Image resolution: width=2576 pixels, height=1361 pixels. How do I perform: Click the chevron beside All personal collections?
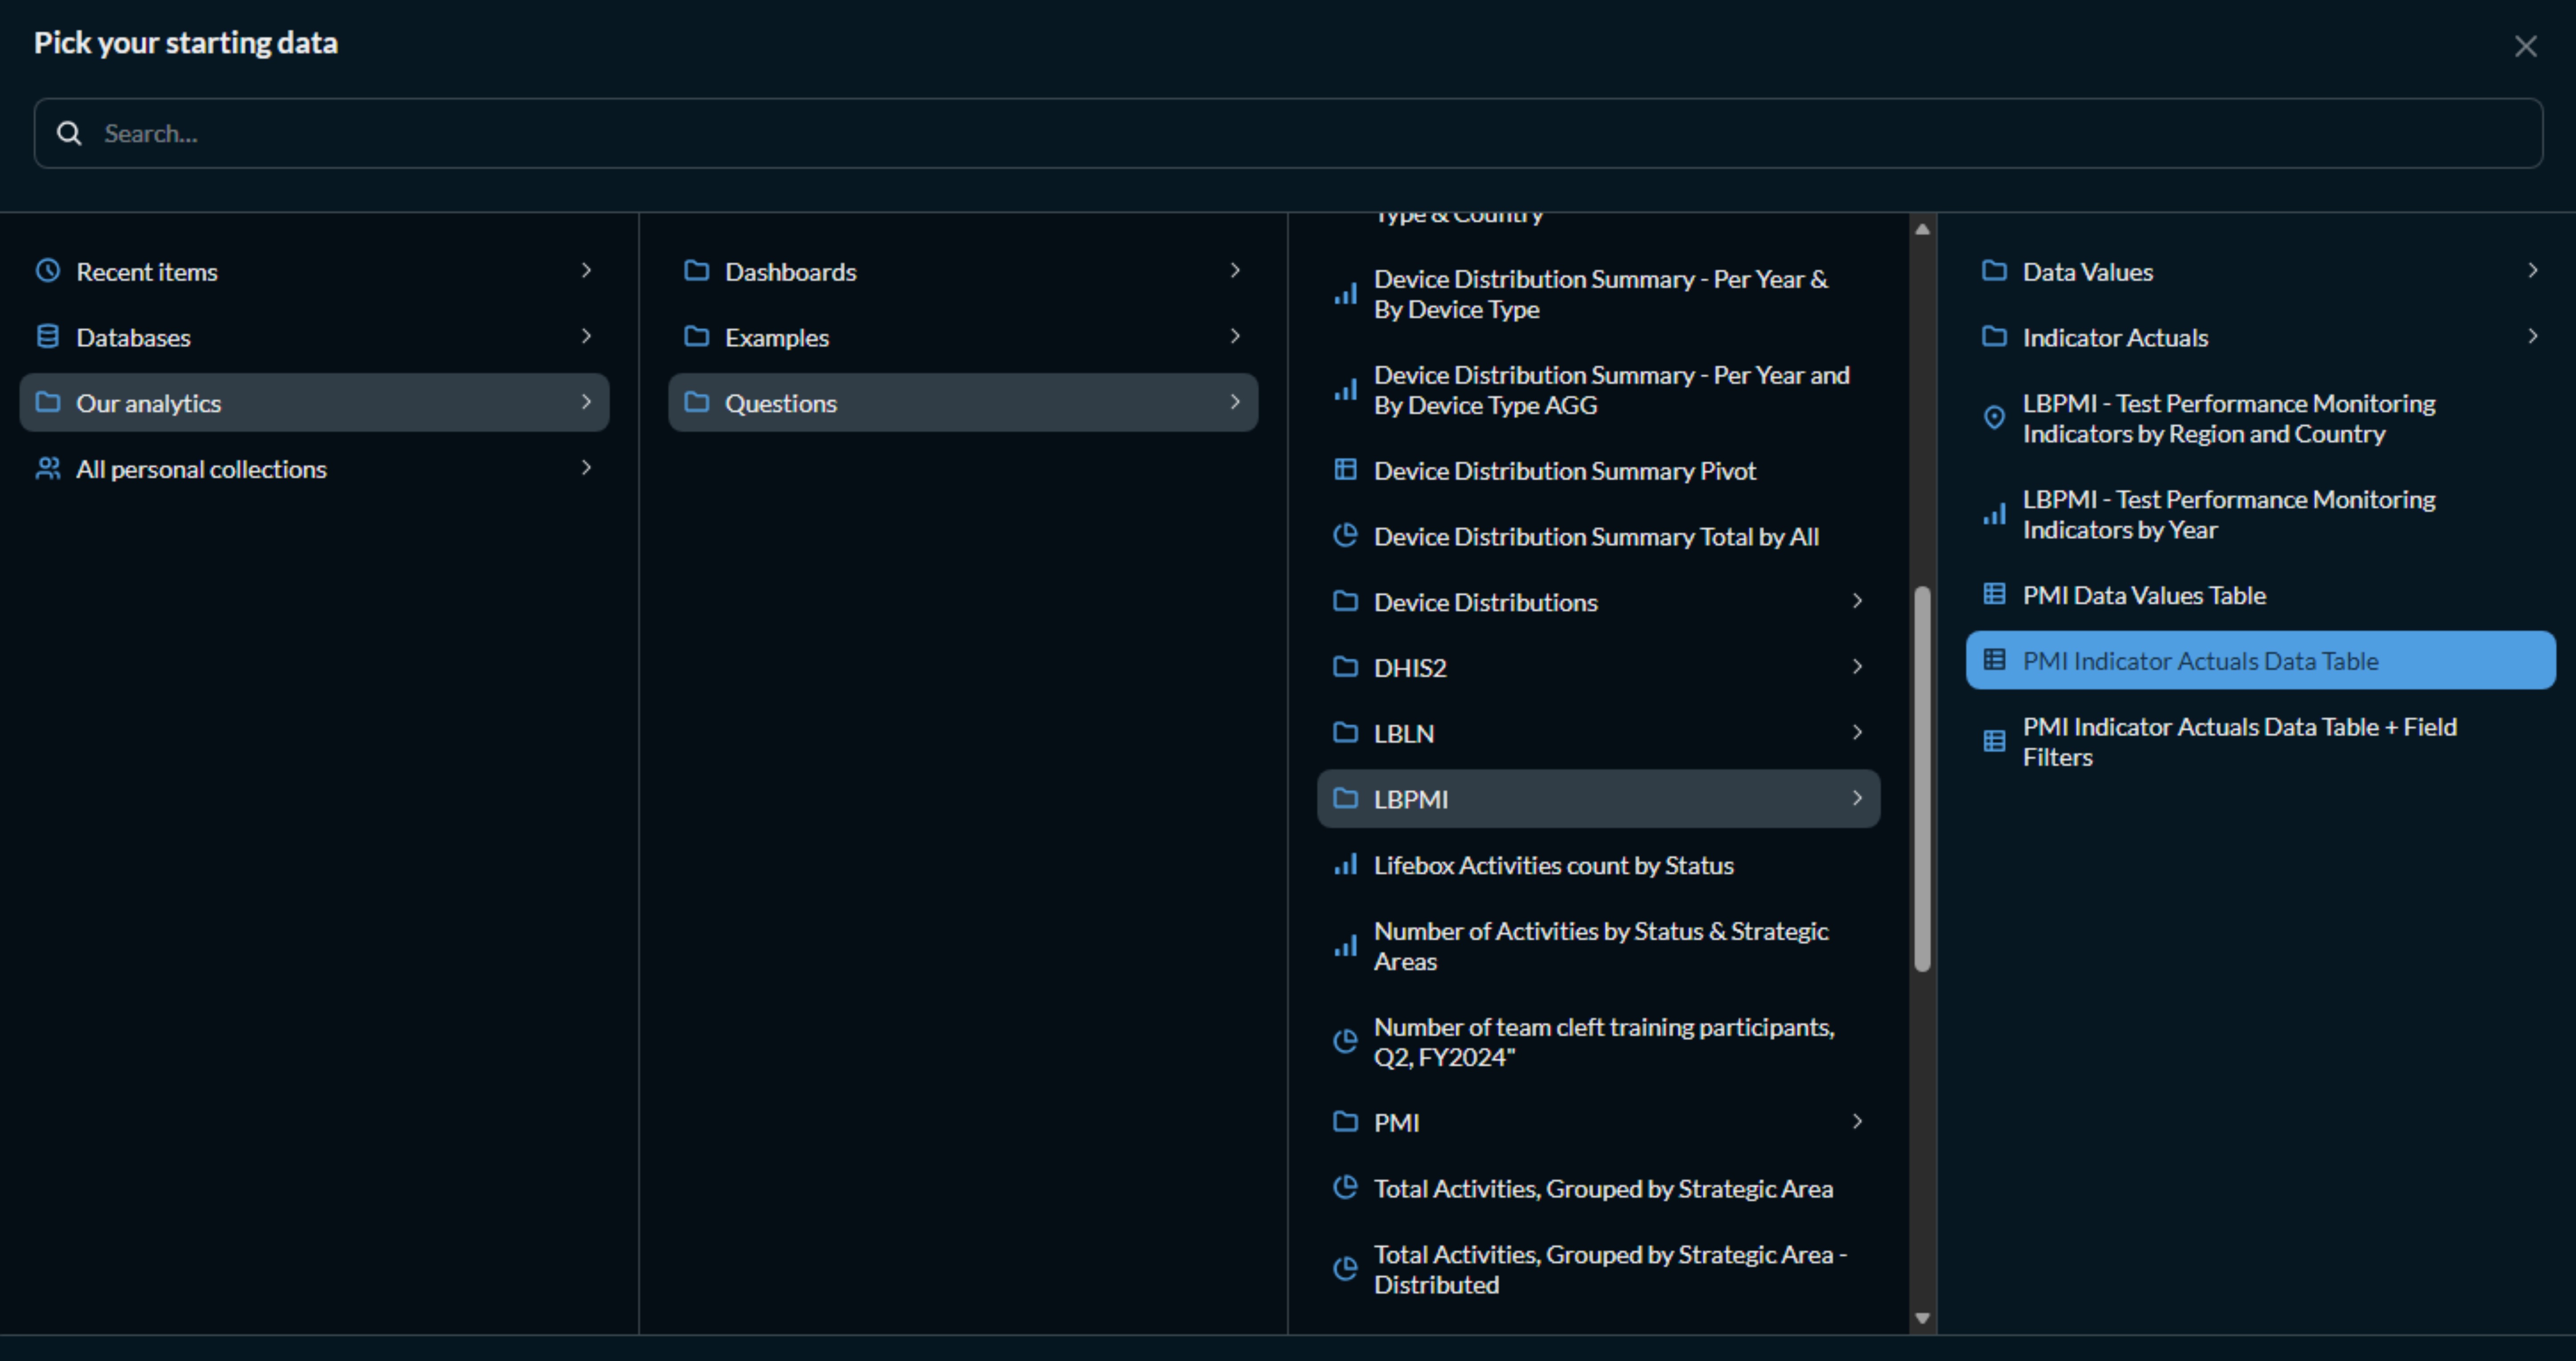point(587,468)
